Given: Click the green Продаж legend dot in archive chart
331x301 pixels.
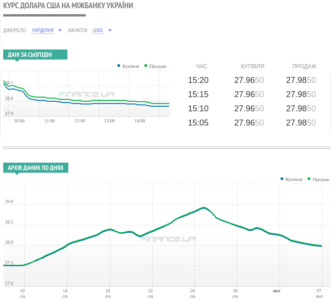Looking at the screenshot, I should coord(309,179).
